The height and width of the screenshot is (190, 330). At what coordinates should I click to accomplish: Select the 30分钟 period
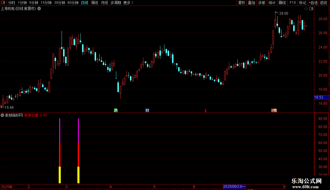(59, 3)
